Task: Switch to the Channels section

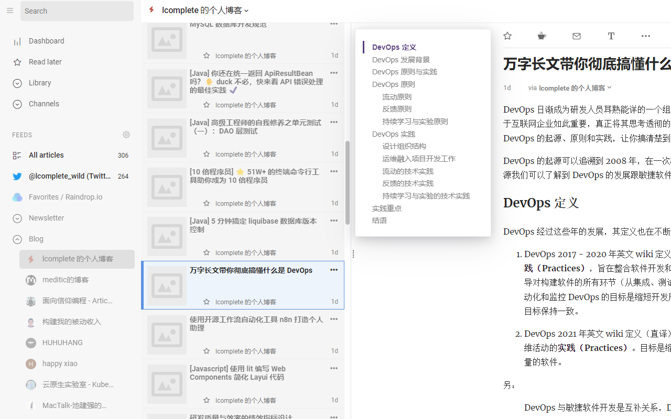Action: pos(43,104)
